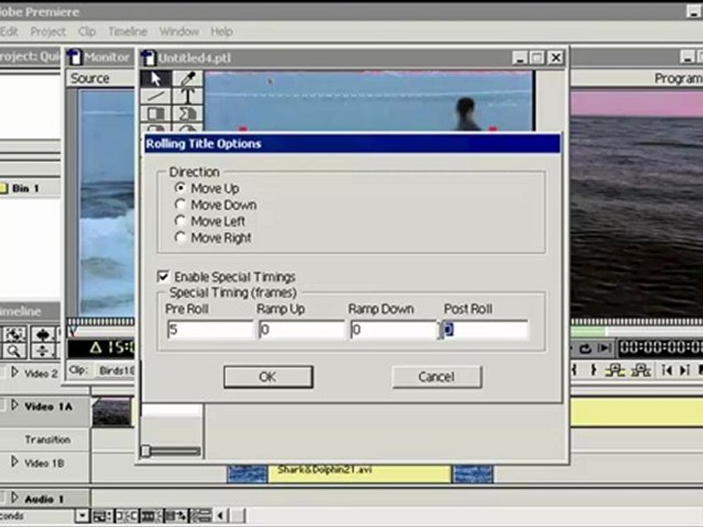The image size is (703, 527).
Task: Open the time zoom level dropdown
Action: [x=82, y=516]
